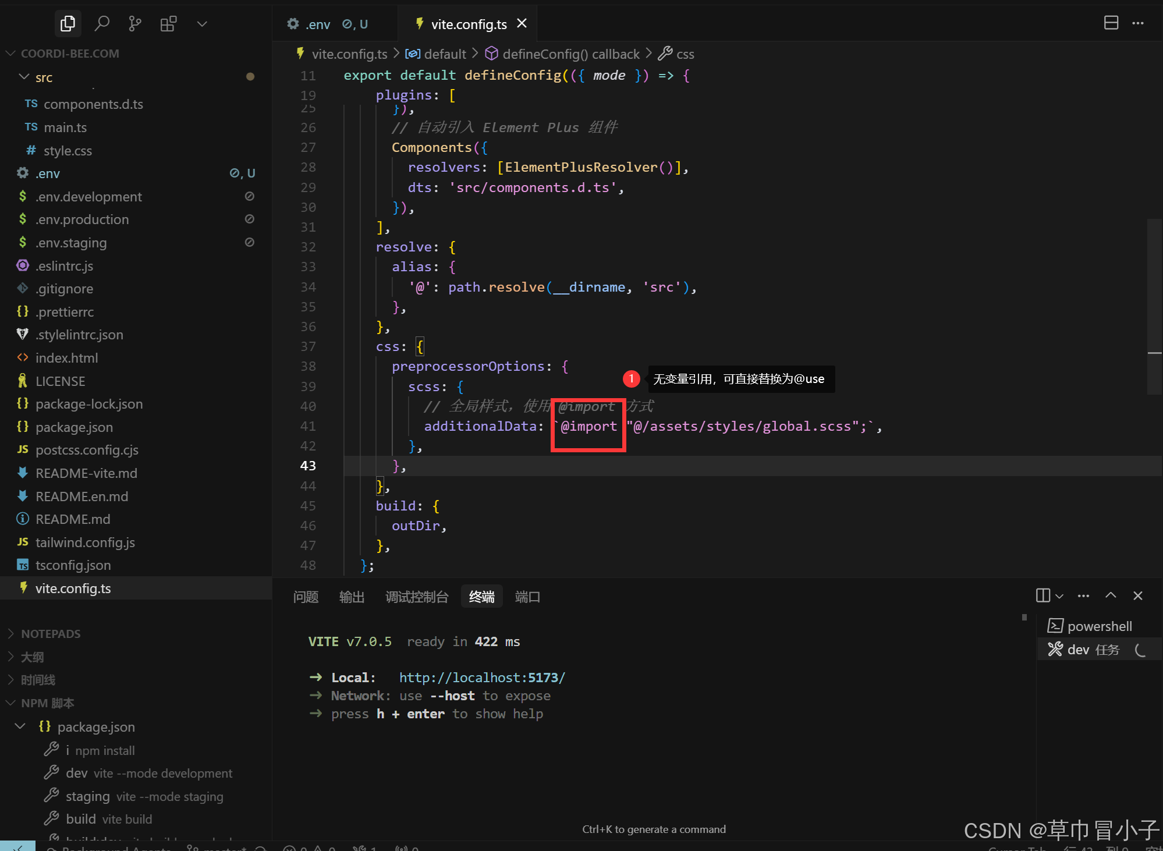Click the css breadcrumb item

pos(676,54)
